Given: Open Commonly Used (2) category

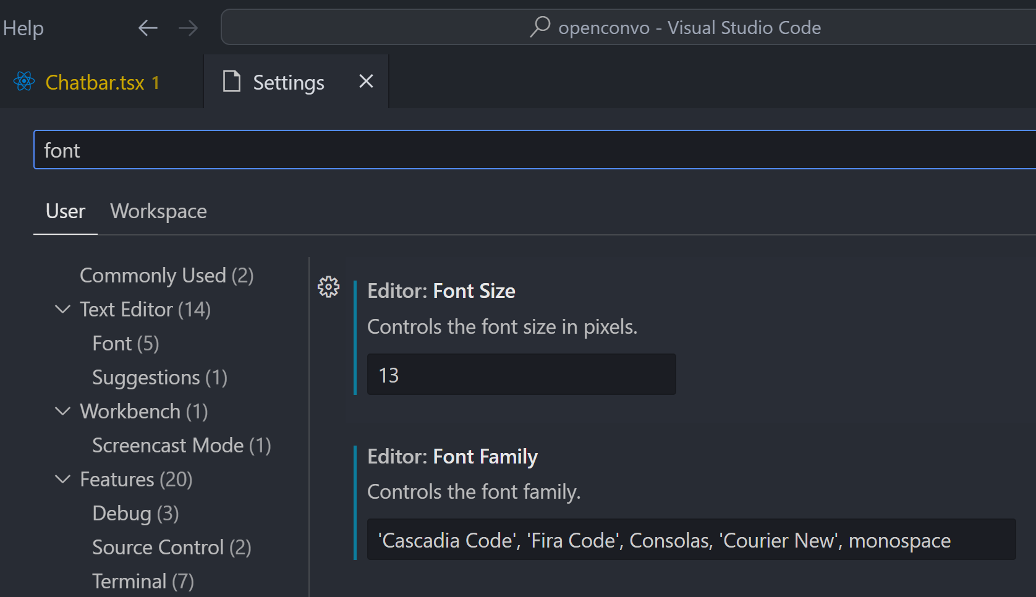Looking at the screenshot, I should click(x=167, y=276).
